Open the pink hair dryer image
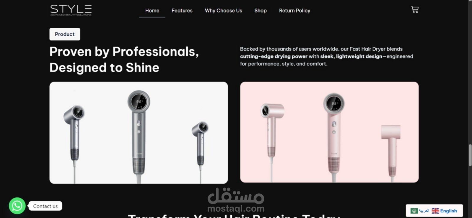This screenshot has width=472, height=218. click(329, 132)
